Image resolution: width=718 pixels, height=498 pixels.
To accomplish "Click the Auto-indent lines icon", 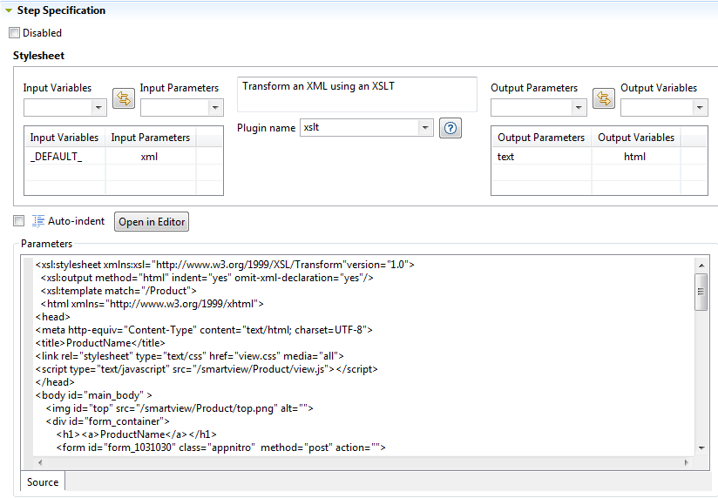I will click(38, 221).
